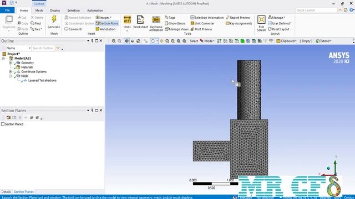Open Report Preview
Screen dimensions: 355x199
click(238, 17)
